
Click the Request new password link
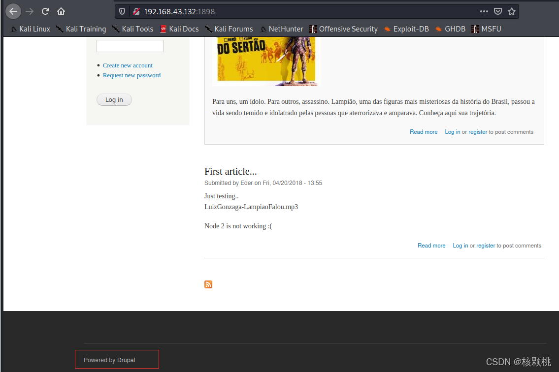(132, 75)
